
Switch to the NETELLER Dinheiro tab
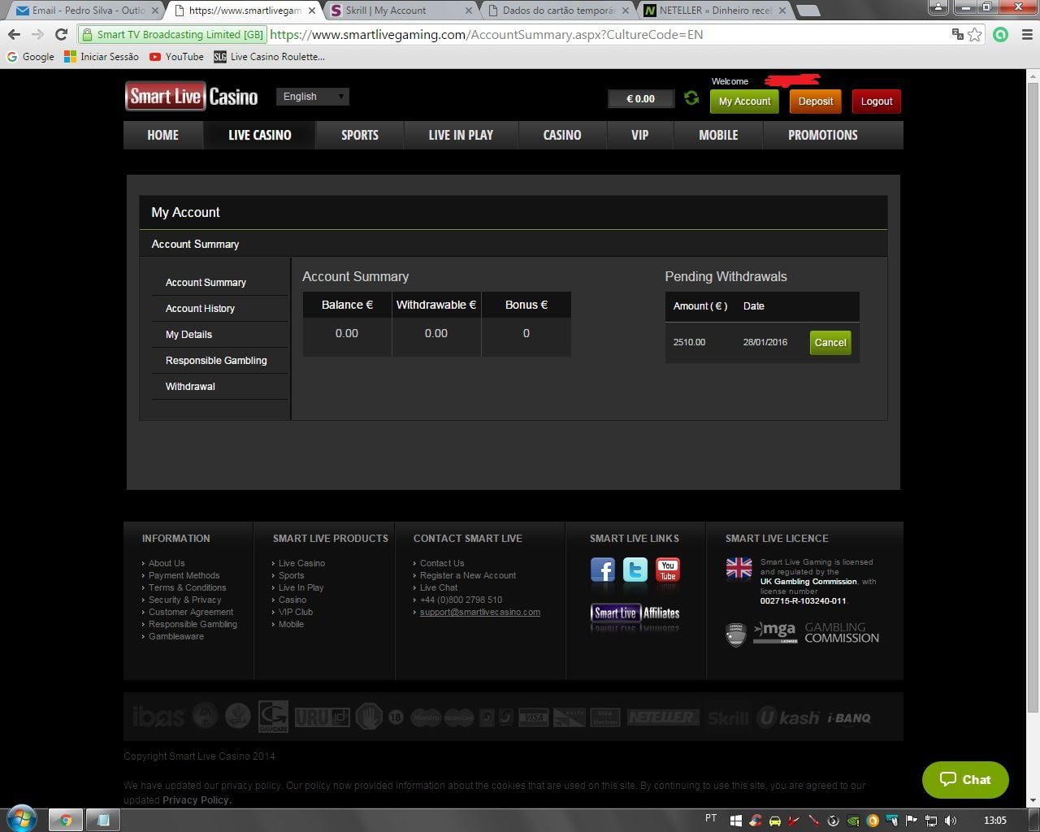[x=717, y=11]
